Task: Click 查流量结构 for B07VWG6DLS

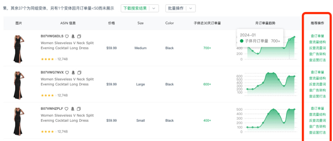Action: tap(317, 42)
